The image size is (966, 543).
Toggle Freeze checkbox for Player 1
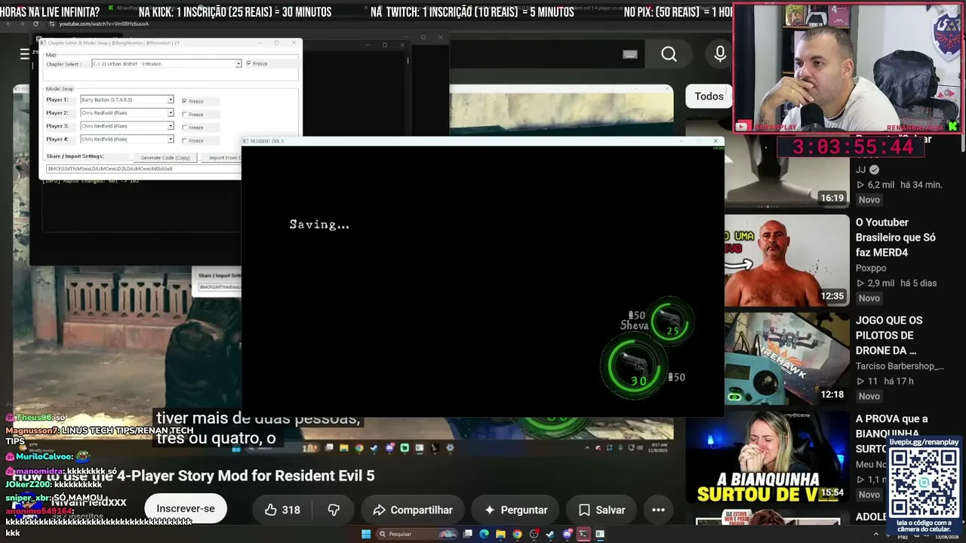point(184,101)
